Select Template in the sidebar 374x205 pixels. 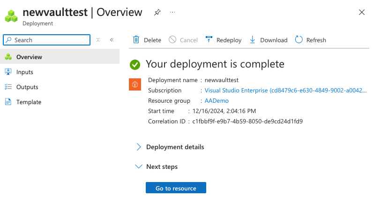tap(29, 102)
